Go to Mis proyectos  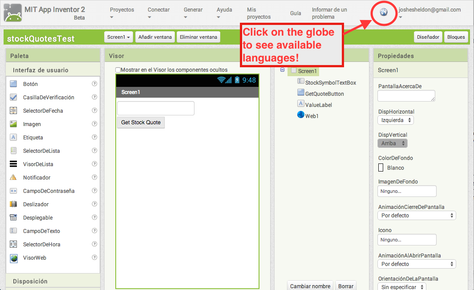259,13
